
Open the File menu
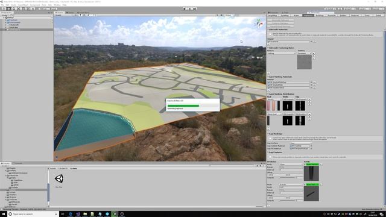(x=2, y=5)
